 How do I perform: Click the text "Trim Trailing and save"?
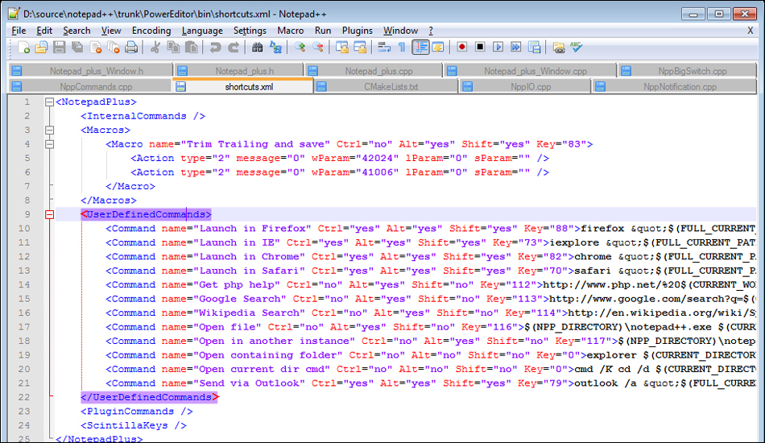pyautogui.click(x=255, y=144)
